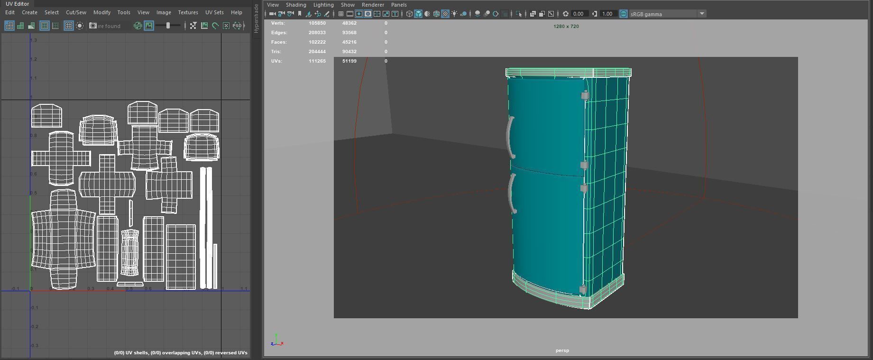
Task: Toggle textured display mode
Action: pos(445,14)
